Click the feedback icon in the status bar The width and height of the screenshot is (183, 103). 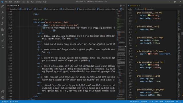pyautogui.click(x=177, y=102)
